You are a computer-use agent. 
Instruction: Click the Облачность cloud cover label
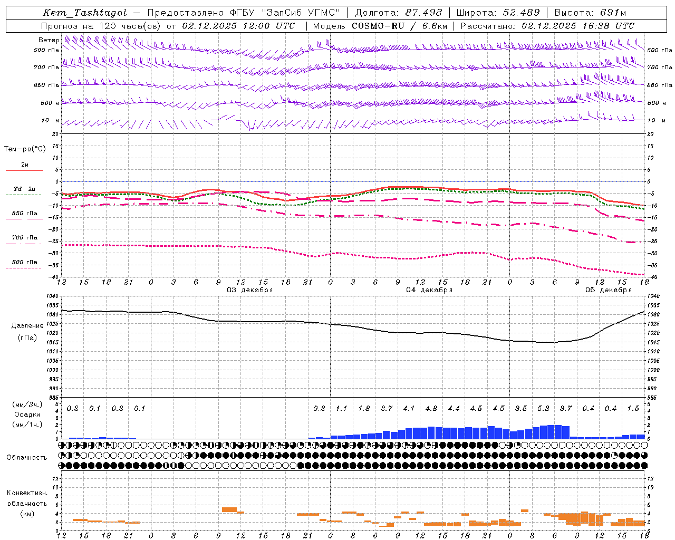pyautogui.click(x=27, y=458)
